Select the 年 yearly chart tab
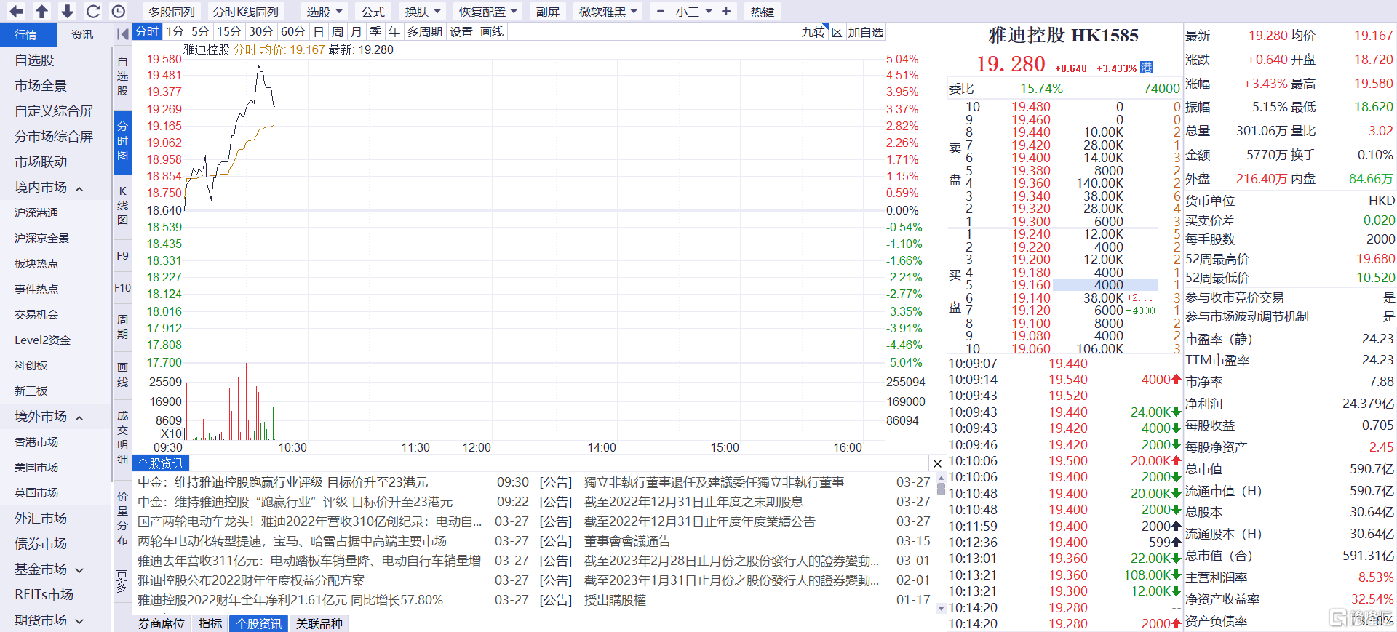Image resolution: width=1397 pixels, height=632 pixels. (x=394, y=32)
